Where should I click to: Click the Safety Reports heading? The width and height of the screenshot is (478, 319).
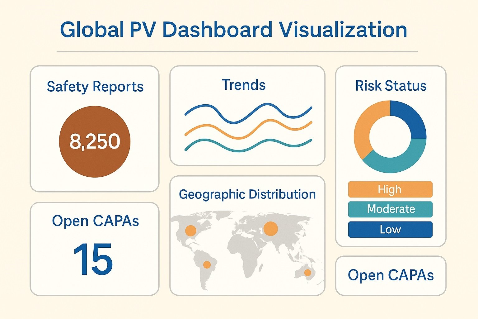coord(95,87)
